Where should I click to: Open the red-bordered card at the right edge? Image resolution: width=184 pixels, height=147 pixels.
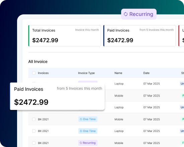point(181,36)
